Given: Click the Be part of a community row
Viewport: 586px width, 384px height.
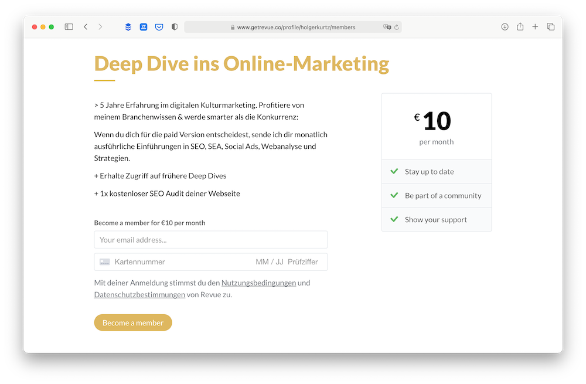Looking at the screenshot, I should pos(437,196).
